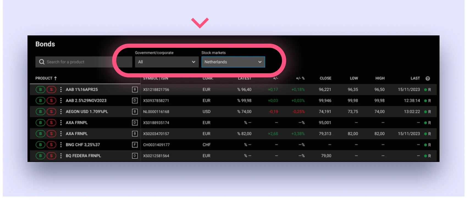The width and height of the screenshot is (467, 202).
Task: Open the Government/corporate dropdown
Action: 167,62
